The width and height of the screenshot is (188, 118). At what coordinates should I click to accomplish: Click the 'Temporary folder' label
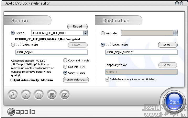click(x=116, y=65)
